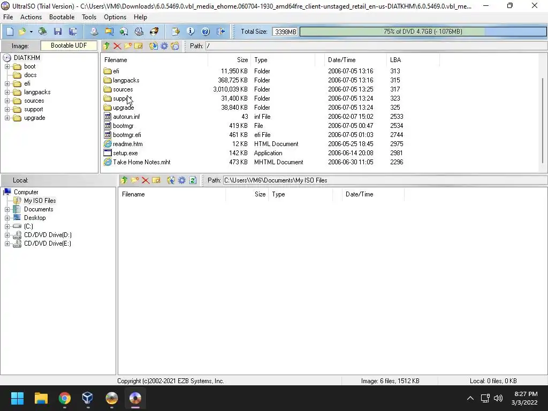Click the Extract icon in image toolbar
The width and height of the screenshot is (548, 411).
click(153, 46)
